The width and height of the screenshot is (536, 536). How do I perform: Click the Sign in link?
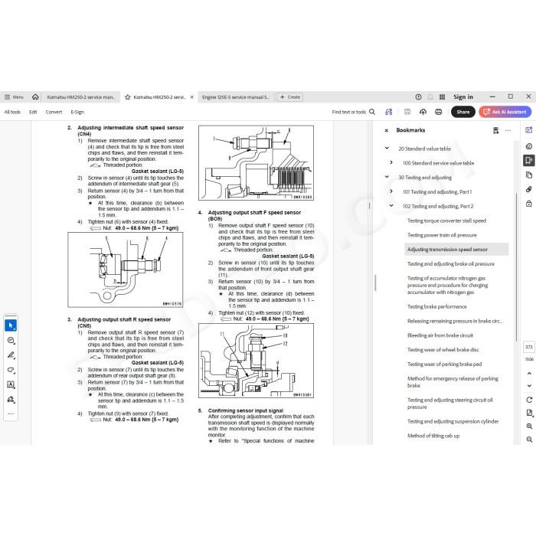point(463,97)
